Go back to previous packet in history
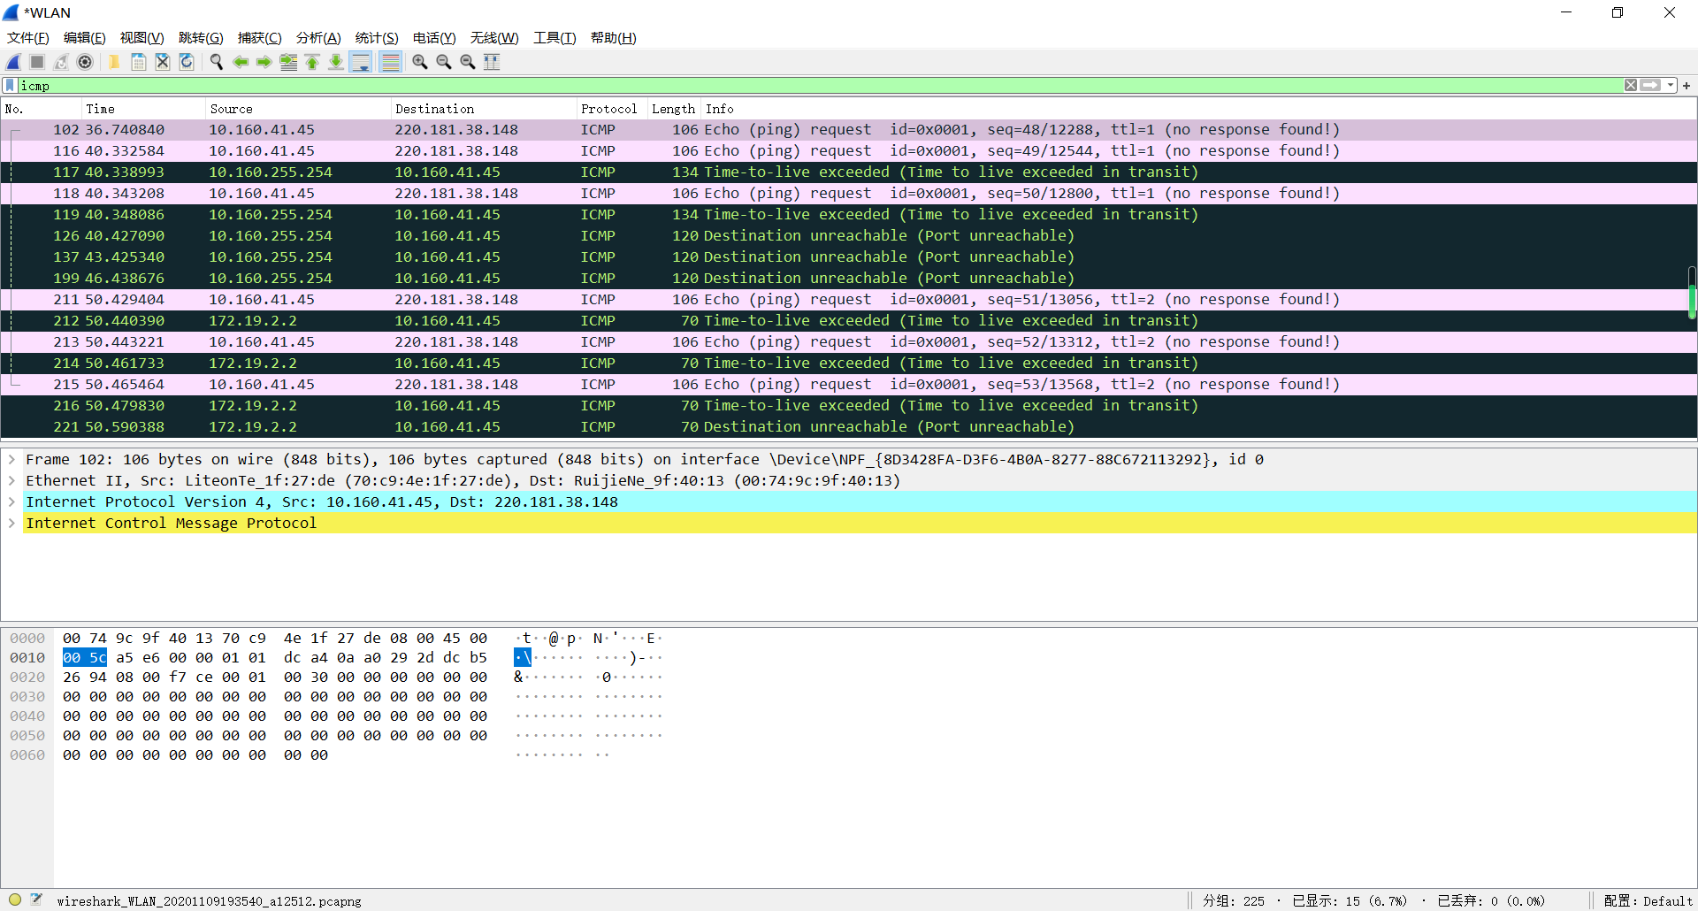Screen dimensions: 1698x911 click(241, 62)
